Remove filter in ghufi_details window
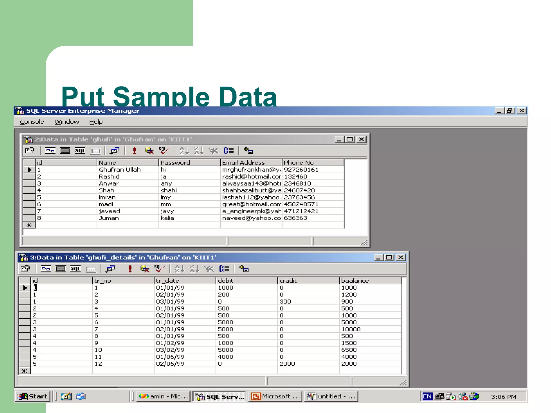The height and width of the screenshot is (413, 551). [209, 269]
